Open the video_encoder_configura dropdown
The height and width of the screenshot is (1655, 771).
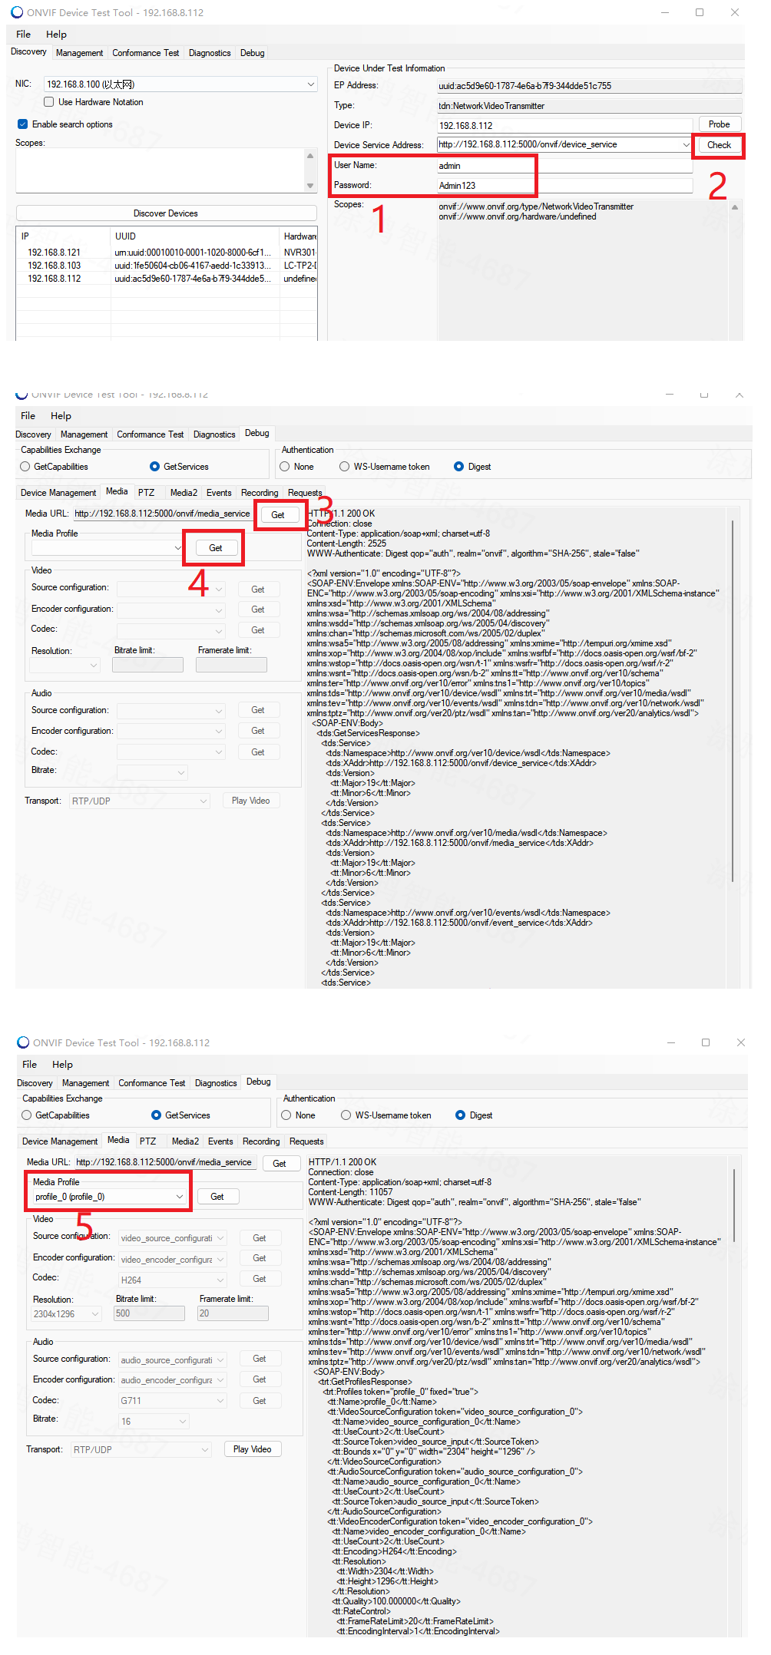click(172, 1260)
